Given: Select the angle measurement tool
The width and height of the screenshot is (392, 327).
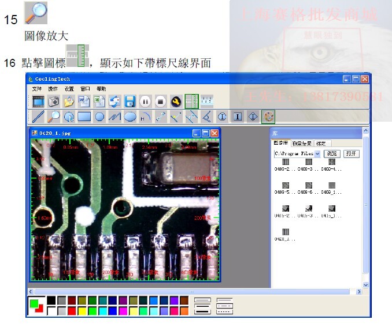Looking at the screenshot, I should (207, 116).
